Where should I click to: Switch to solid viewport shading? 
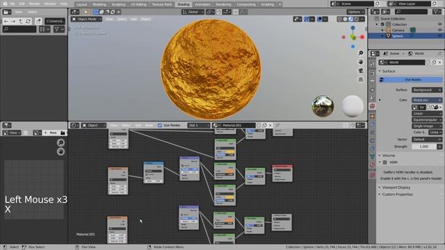click(345, 19)
